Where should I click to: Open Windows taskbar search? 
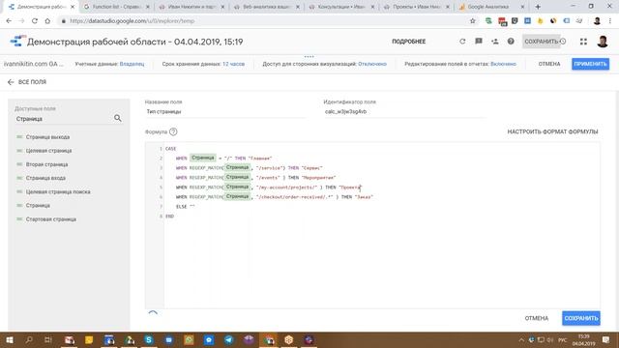tap(29, 339)
